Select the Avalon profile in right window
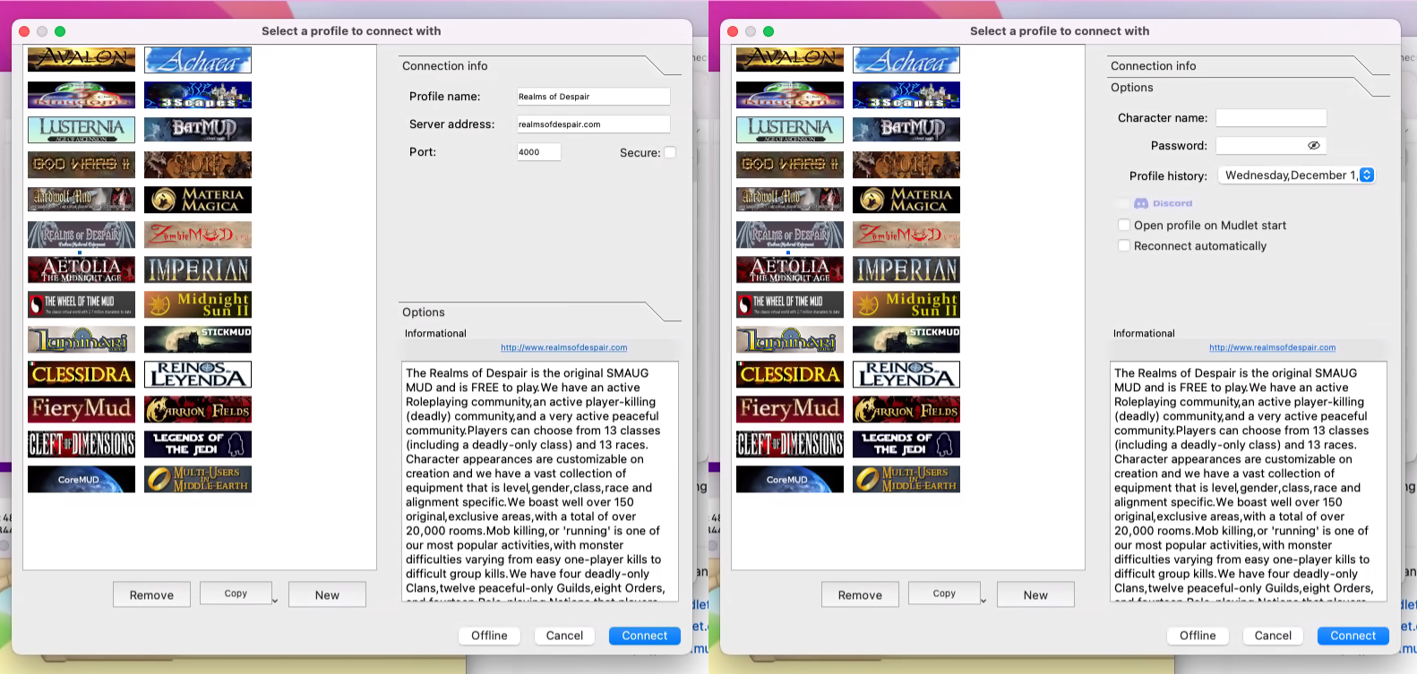The image size is (1417, 674). pos(790,59)
